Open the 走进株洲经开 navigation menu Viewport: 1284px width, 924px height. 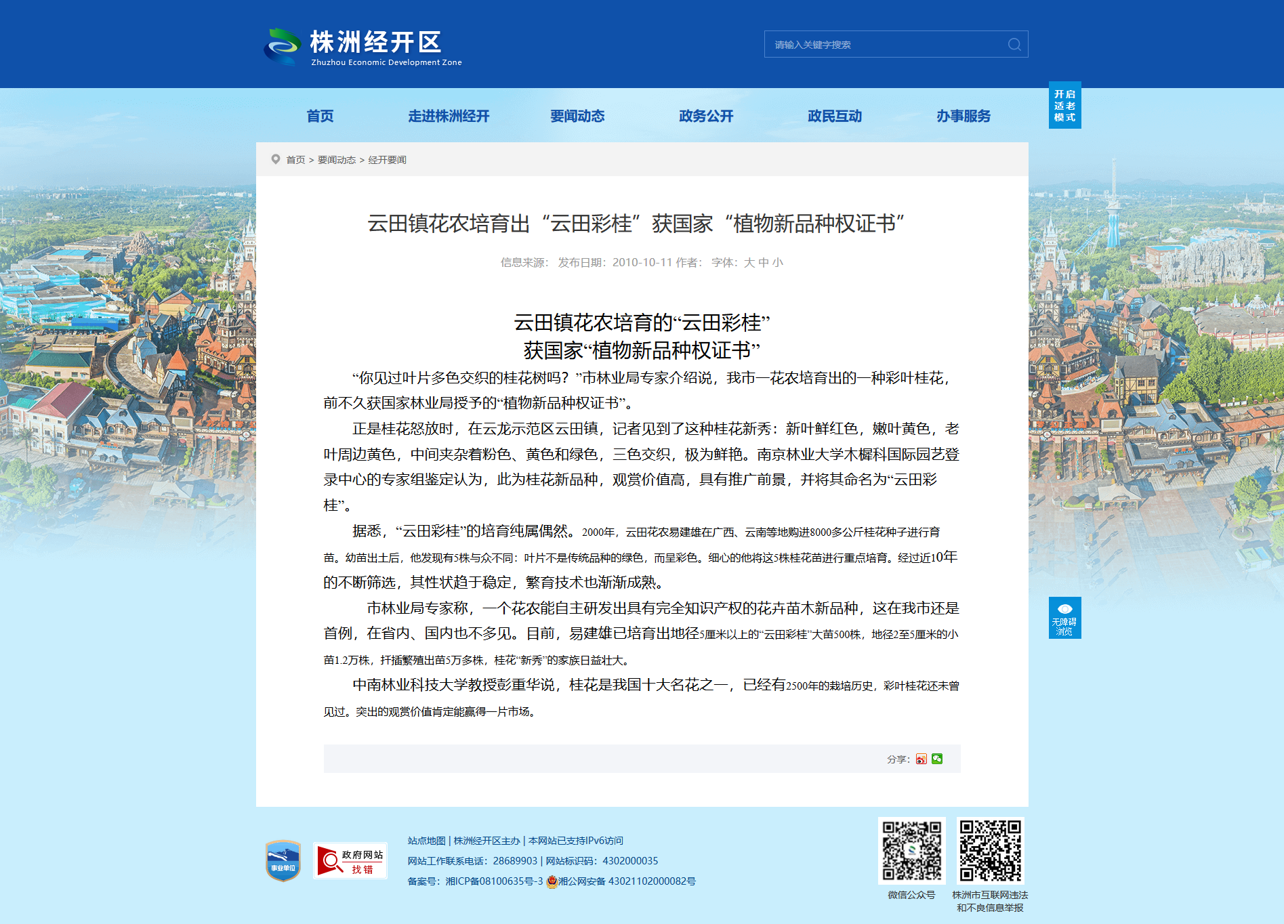[449, 117]
